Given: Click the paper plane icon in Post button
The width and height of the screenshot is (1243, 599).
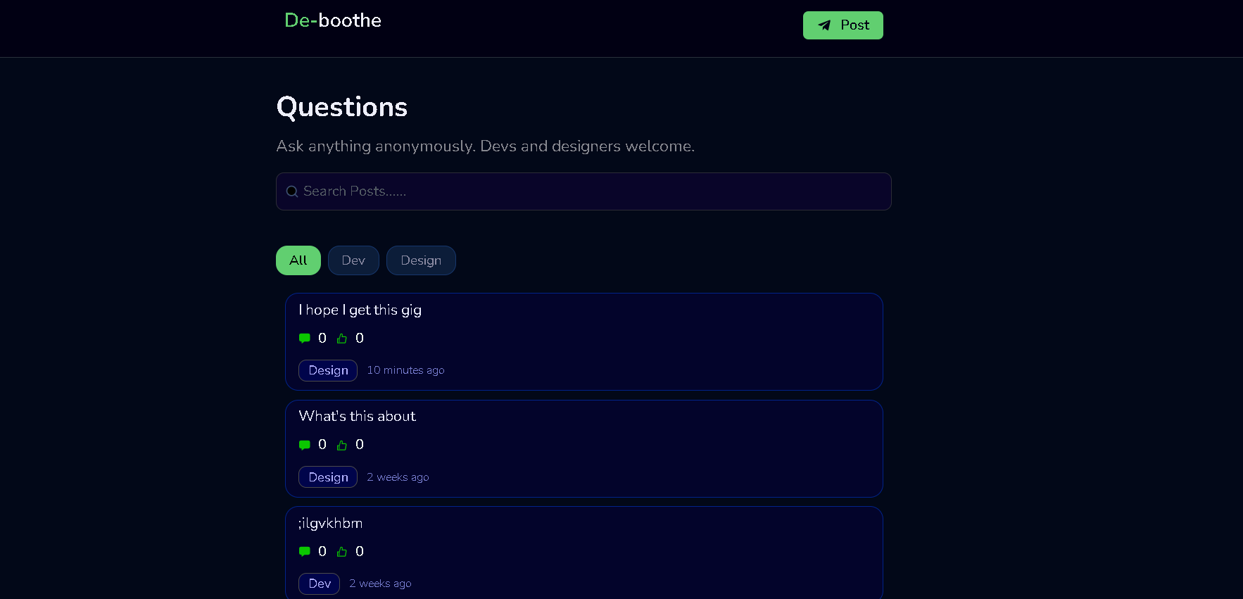Looking at the screenshot, I should click(824, 25).
